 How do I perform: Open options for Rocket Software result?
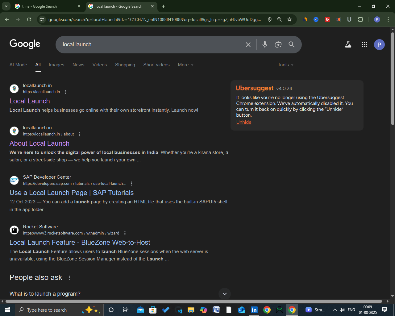pyautogui.click(x=125, y=233)
